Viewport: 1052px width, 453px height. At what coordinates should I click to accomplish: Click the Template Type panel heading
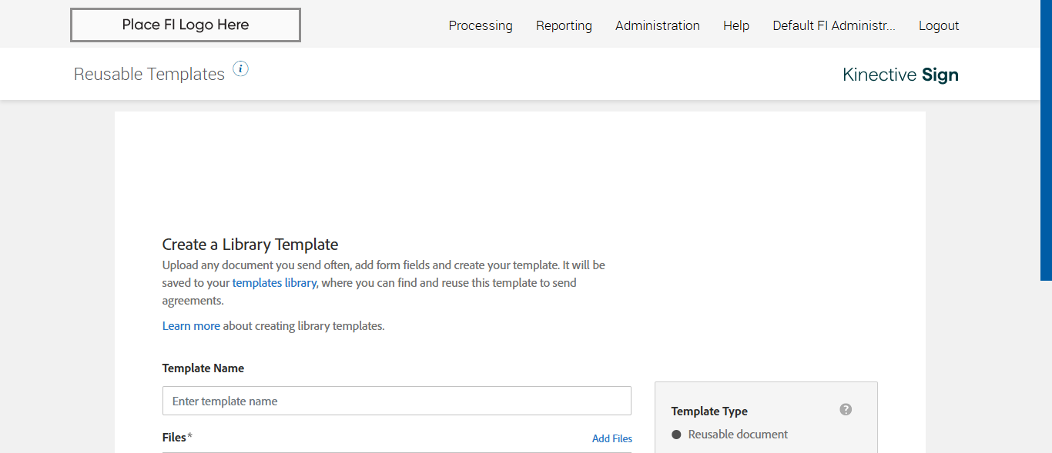(709, 411)
